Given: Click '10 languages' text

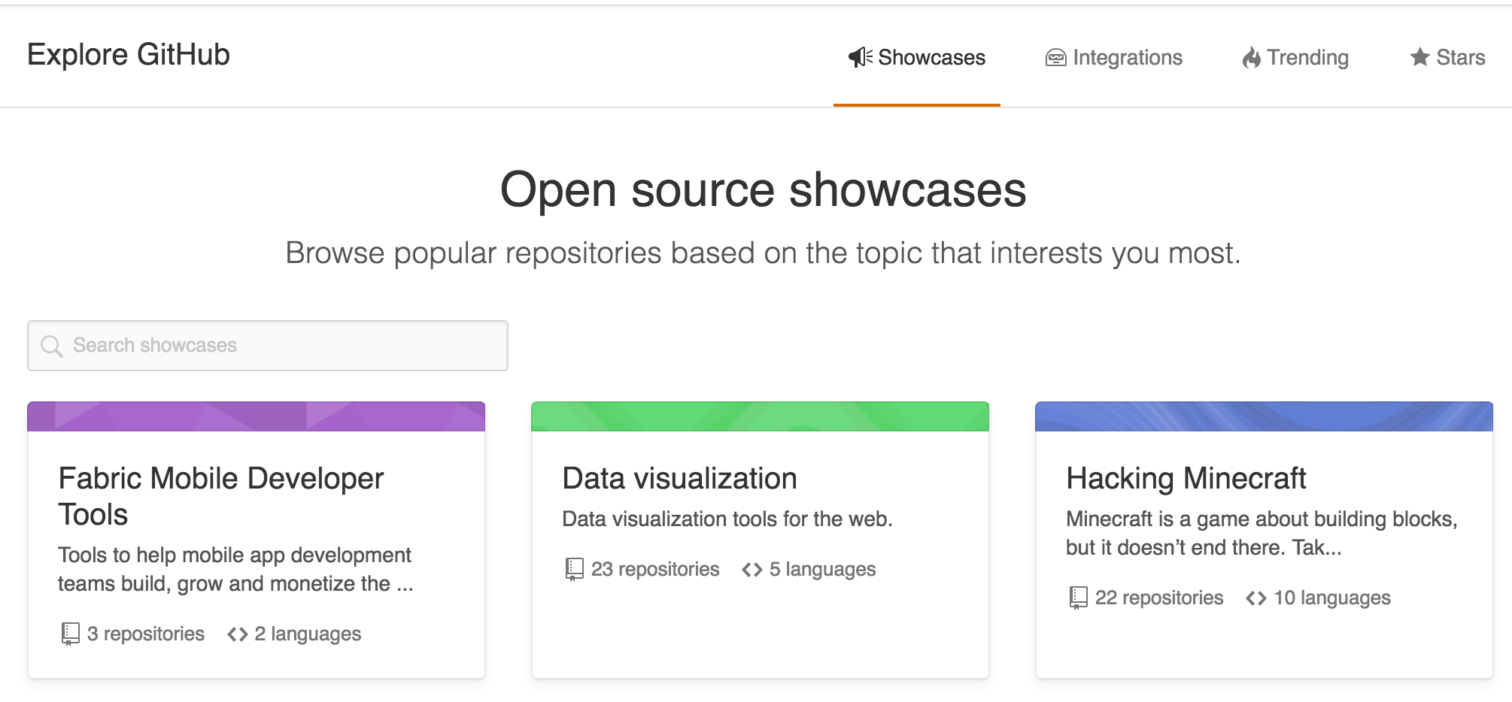Looking at the screenshot, I should click(x=1332, y=598).
